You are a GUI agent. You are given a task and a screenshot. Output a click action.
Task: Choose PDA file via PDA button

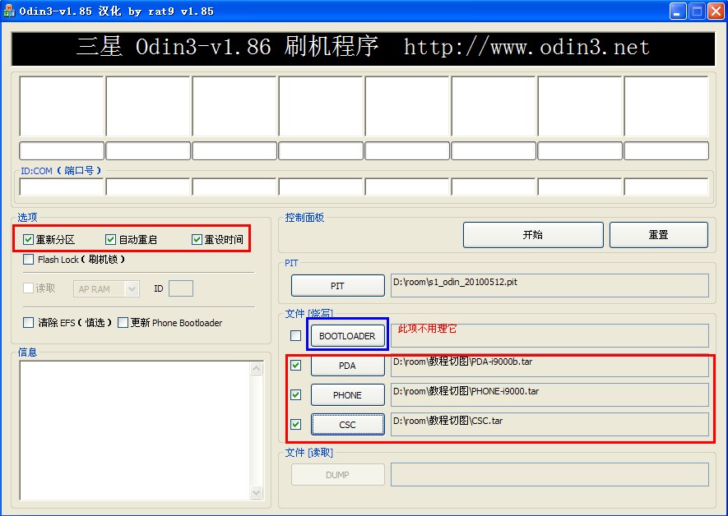(347, 366)
